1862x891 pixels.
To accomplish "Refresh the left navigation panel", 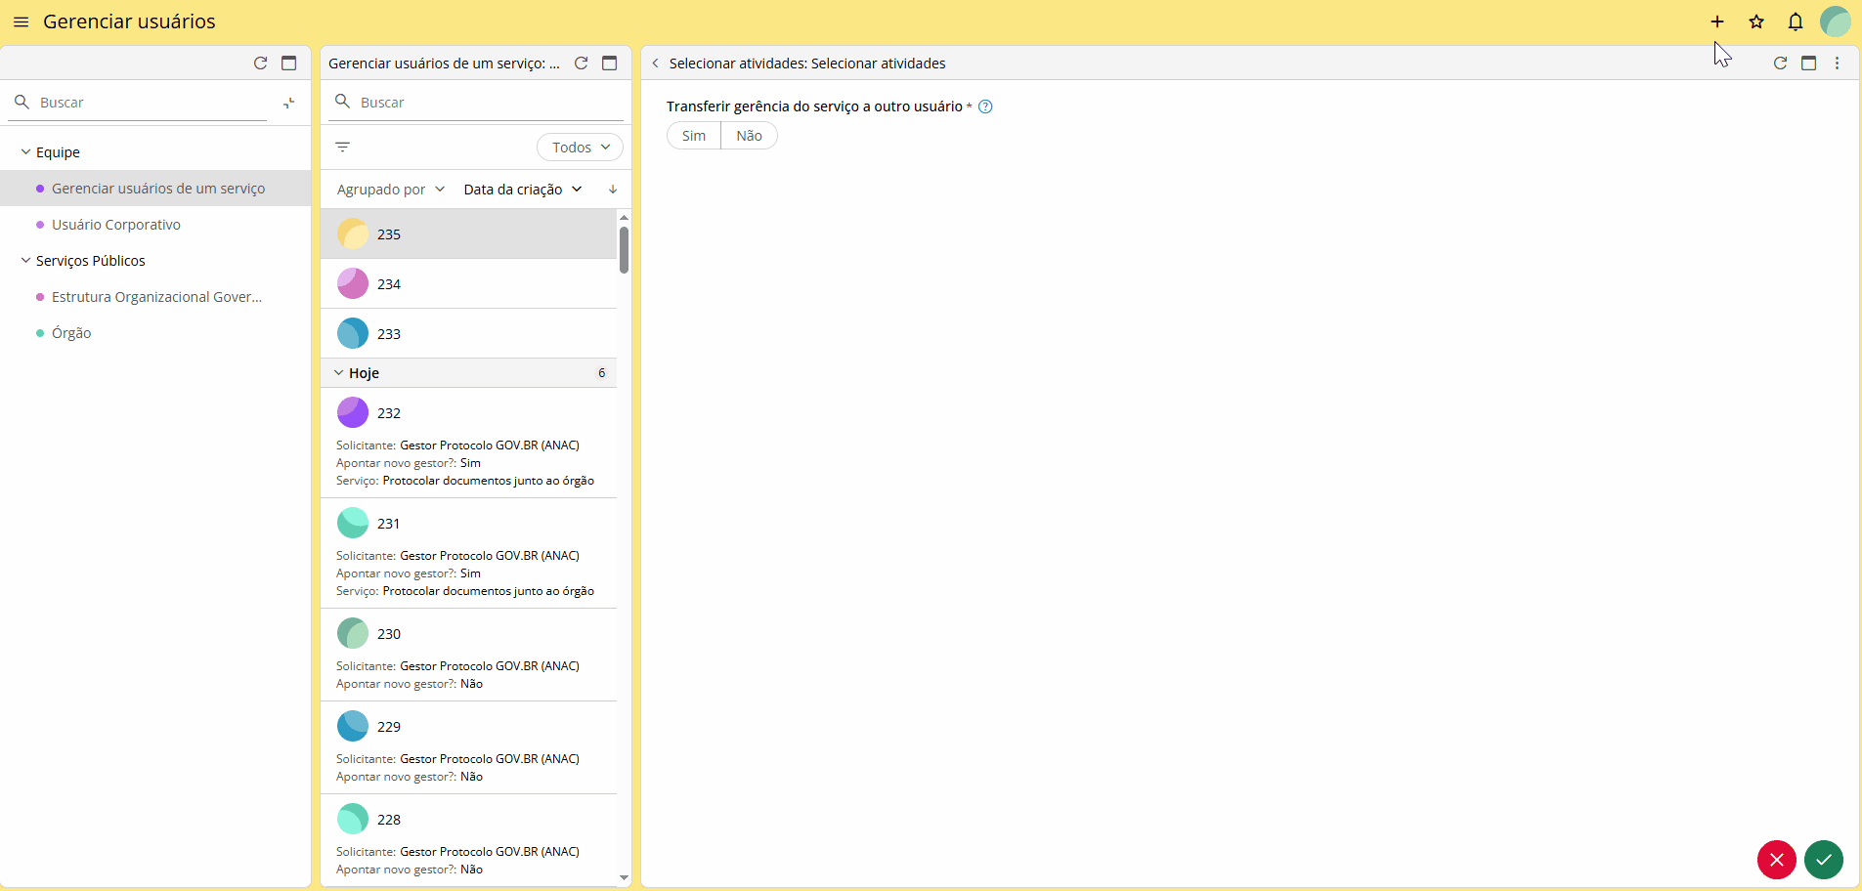I will (x=261, y=64).
